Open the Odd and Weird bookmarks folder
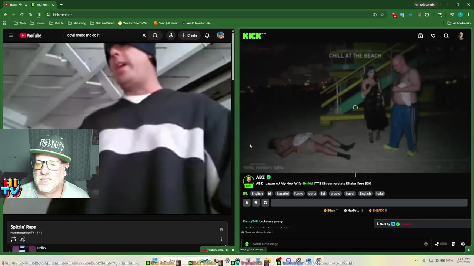474x266 pixels. pos(102,23)
